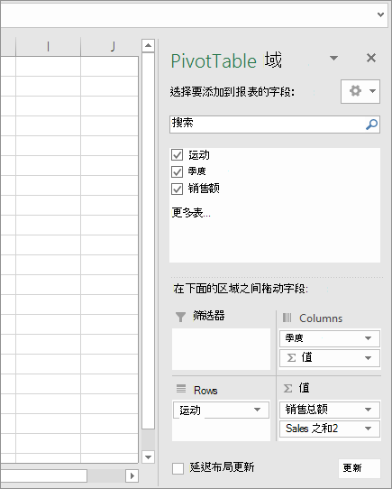Click the Σ icon of 值 area
Screen dimensions: 392x489
tap(288, 389)
